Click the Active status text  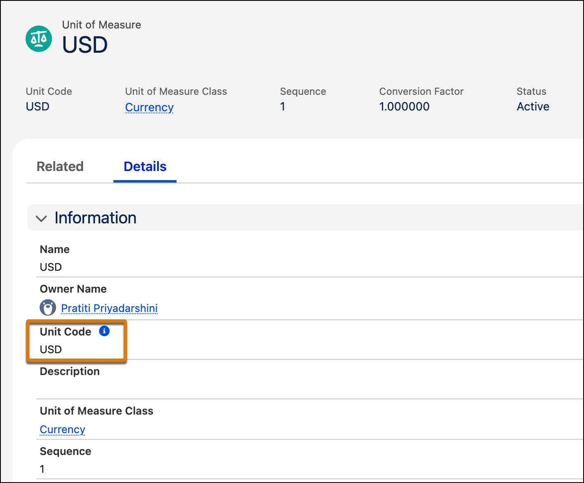pyautogui.click(x=533, y=106)
